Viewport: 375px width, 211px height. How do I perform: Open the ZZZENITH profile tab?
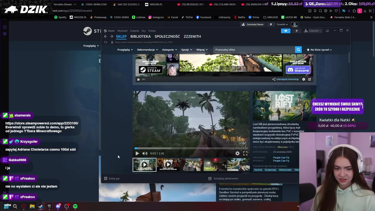coord(192,36)
